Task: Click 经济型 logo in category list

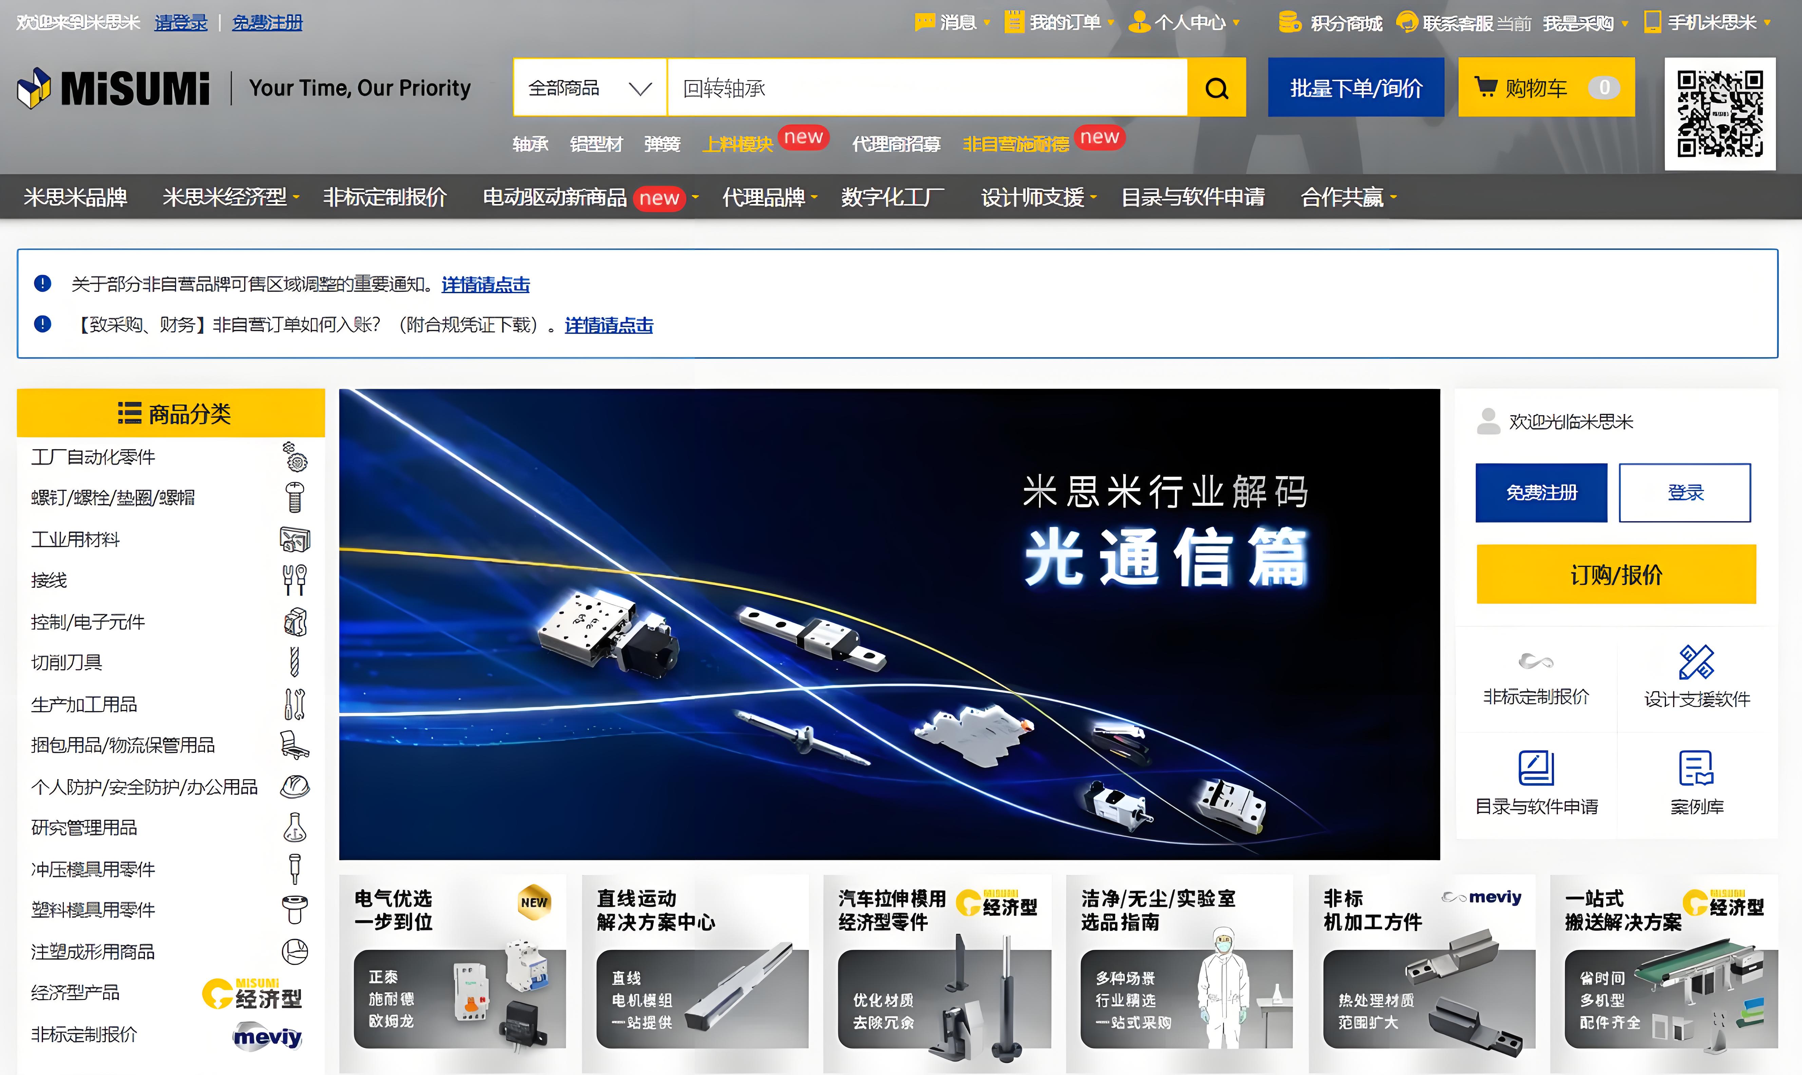Action: coord(252,994)
